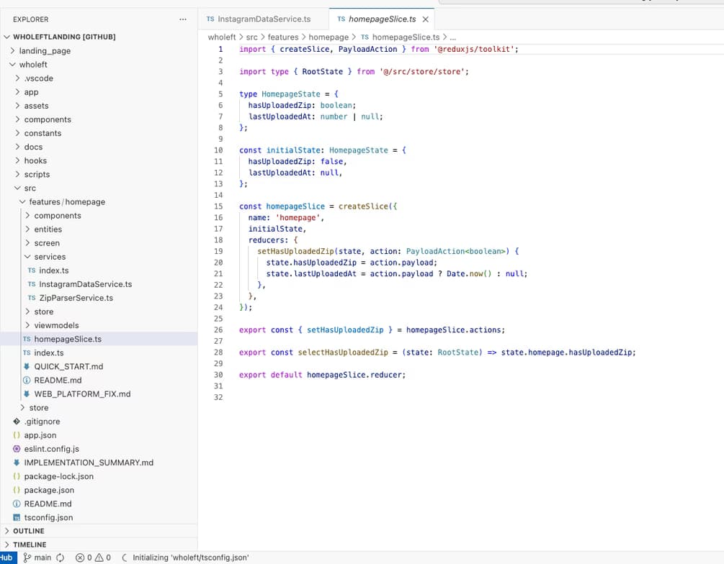The width and height of the screenshot is (724, 564).
Task: Click the TypeScript icon beside ZipParserService.ts
Action: pos(32,298)
